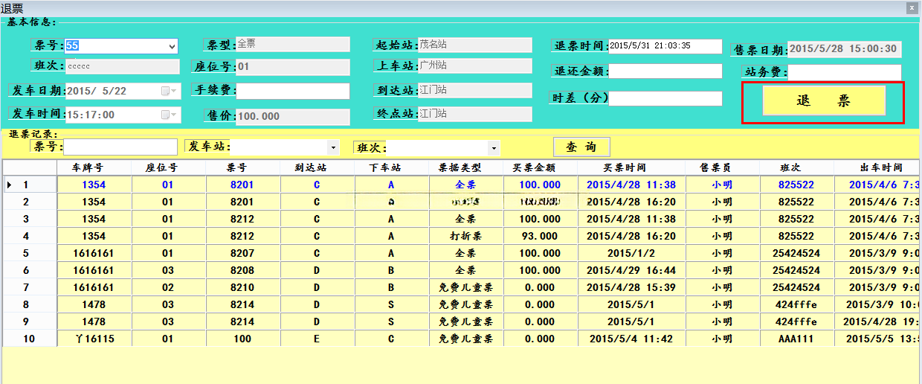Click 93.000 amount cell in row 4
922x384 pixels.
tap(541, 236)
